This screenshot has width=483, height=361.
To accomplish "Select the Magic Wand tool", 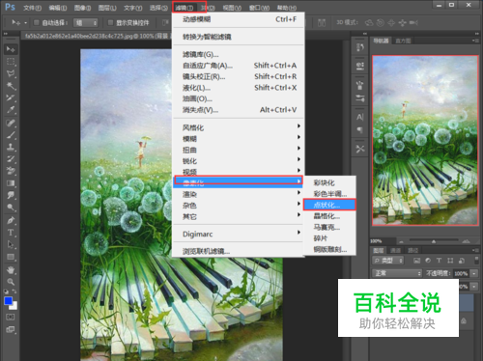I will [x=11, y=86].
